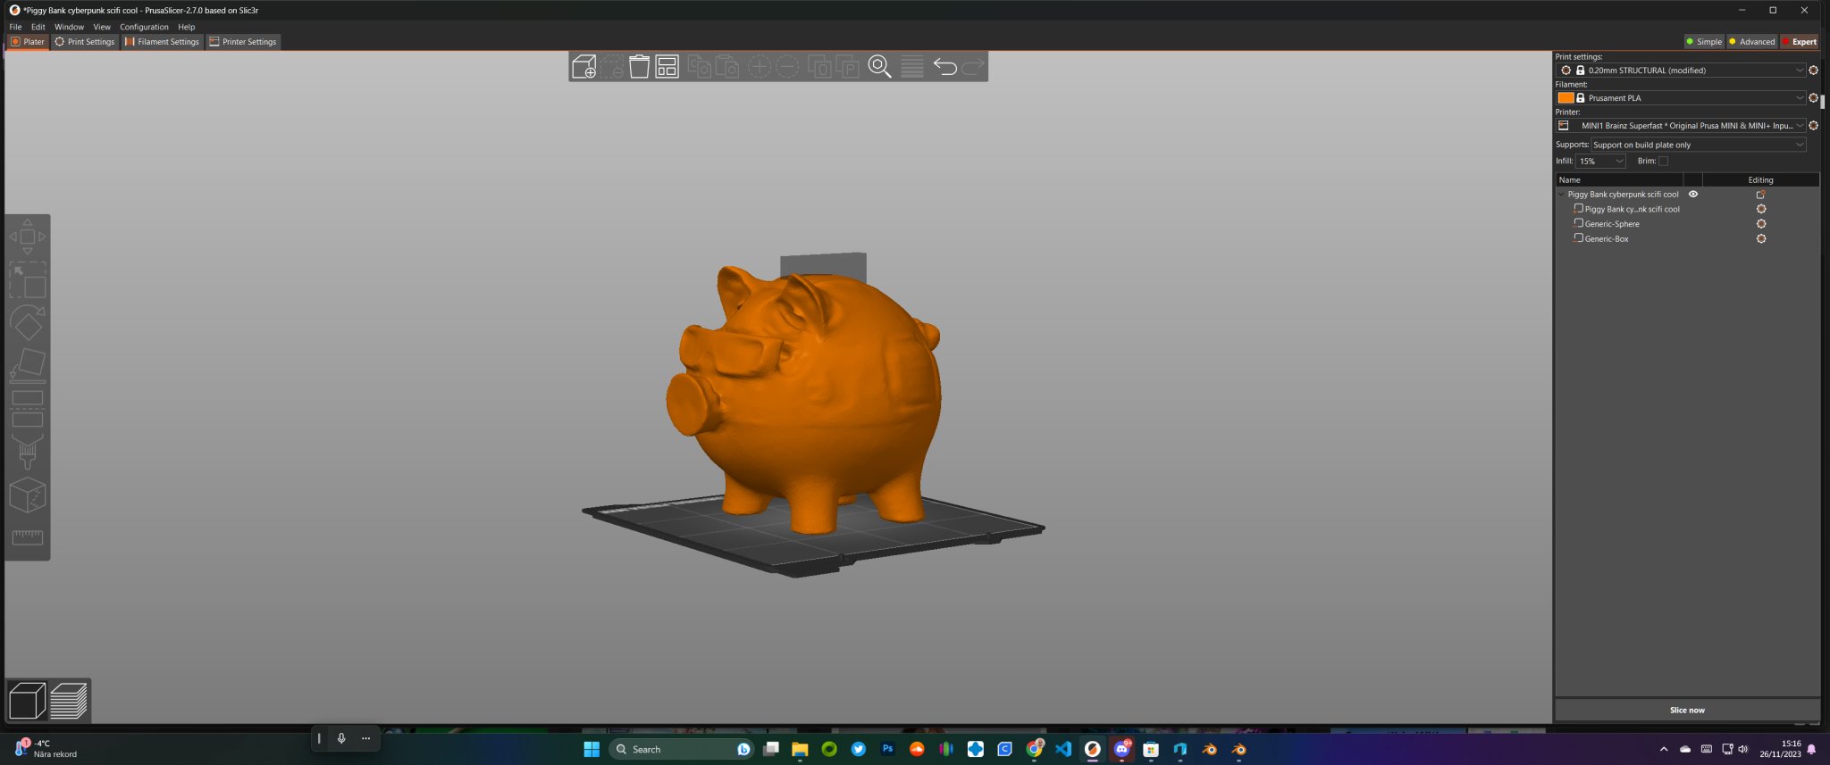
Task: Open the View menu
Action: point(102,27)
